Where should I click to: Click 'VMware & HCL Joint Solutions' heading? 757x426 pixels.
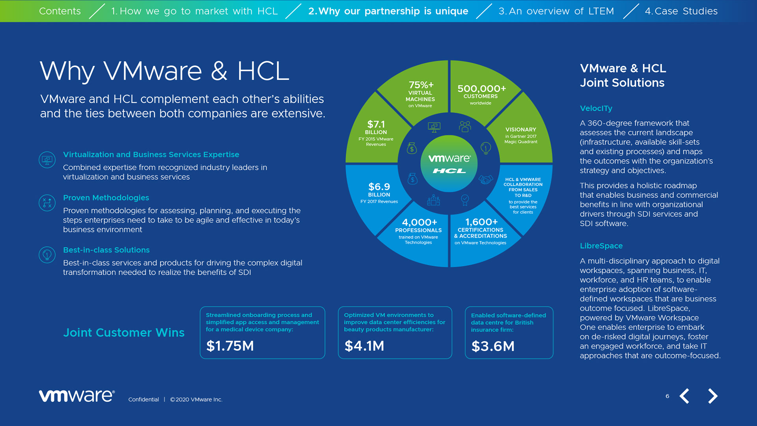click(623, 75)
